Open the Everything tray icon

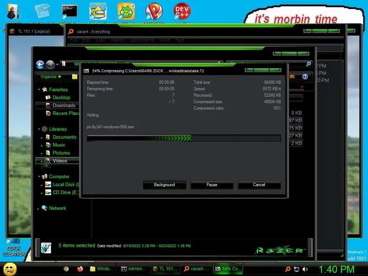click(x=288, y=269)
